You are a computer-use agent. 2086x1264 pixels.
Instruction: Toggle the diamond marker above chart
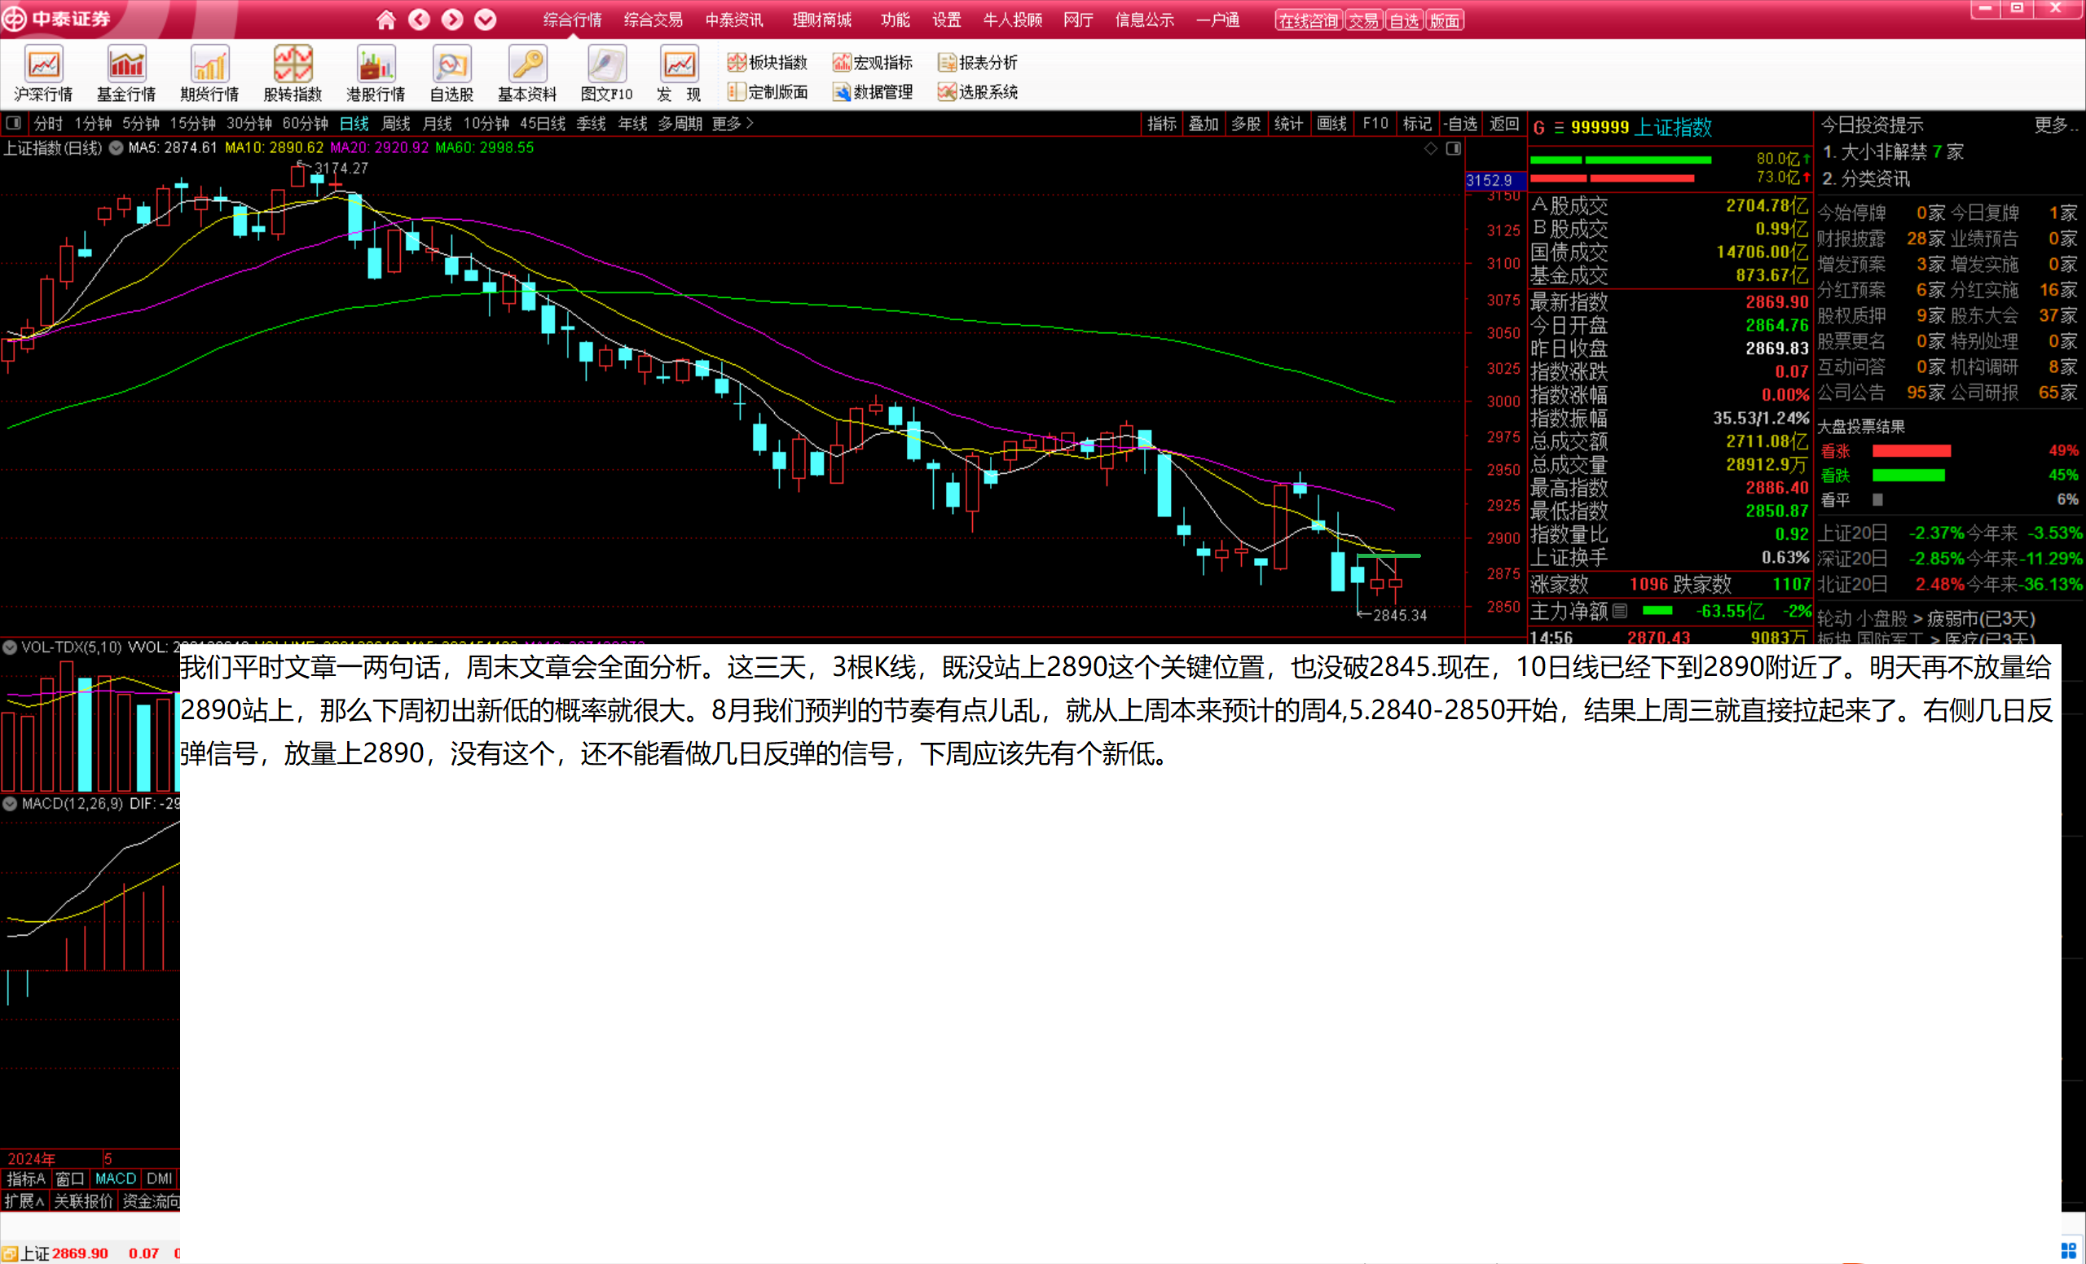tap(1431, 149)
